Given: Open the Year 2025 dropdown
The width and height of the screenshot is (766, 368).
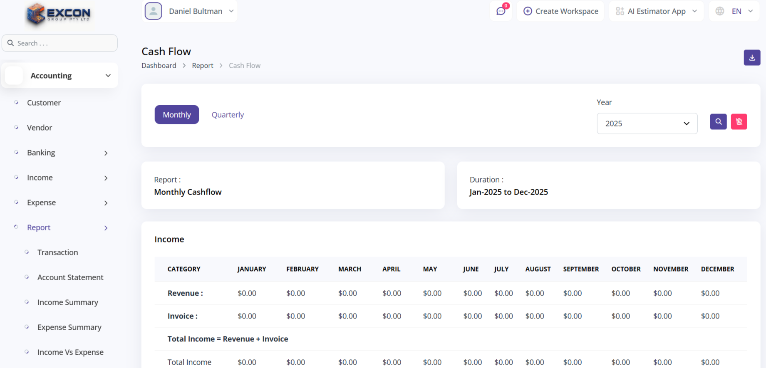Looking at the screenshot, I should pos(647,123).
